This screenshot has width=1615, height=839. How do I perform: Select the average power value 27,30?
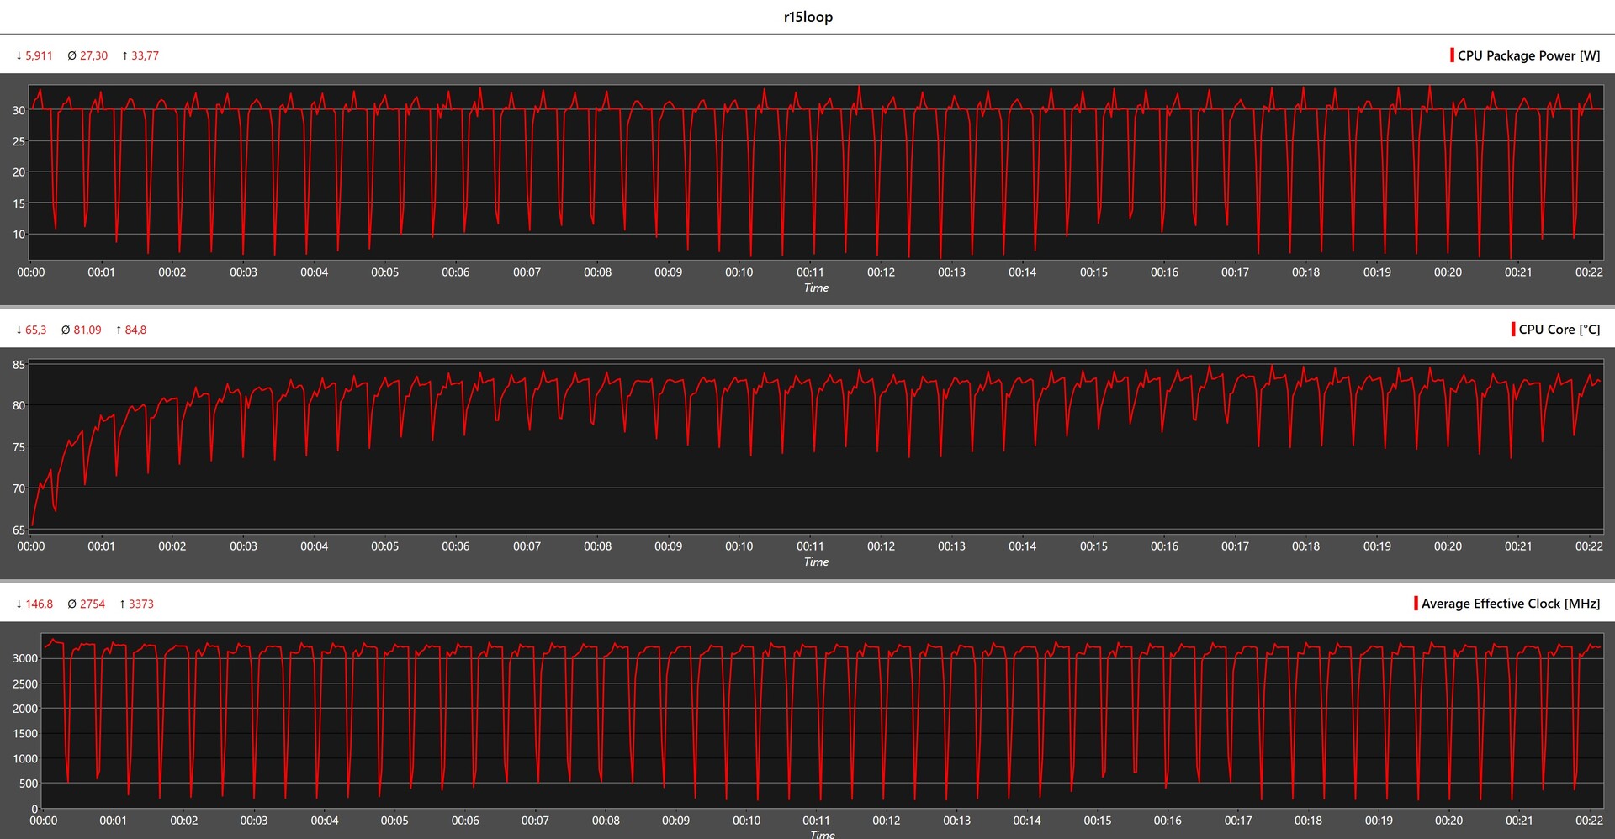click(93, 55)
